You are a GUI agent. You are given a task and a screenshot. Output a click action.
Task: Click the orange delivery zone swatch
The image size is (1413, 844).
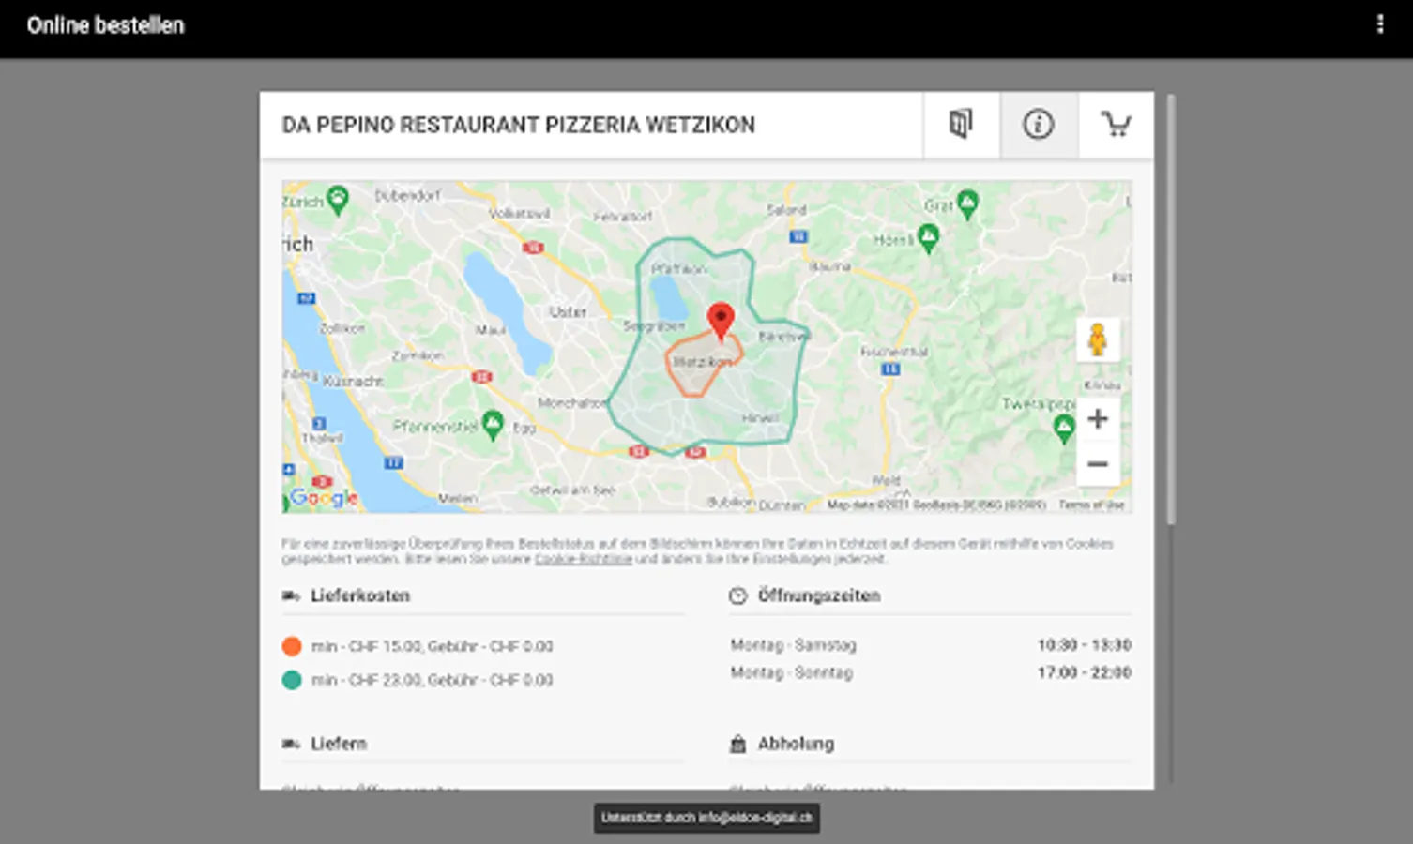[x=292, y=646]
